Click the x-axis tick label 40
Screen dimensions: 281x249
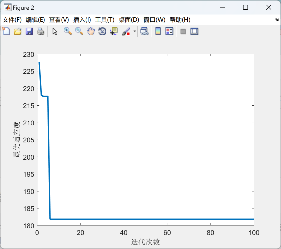(x=124, y=233)
